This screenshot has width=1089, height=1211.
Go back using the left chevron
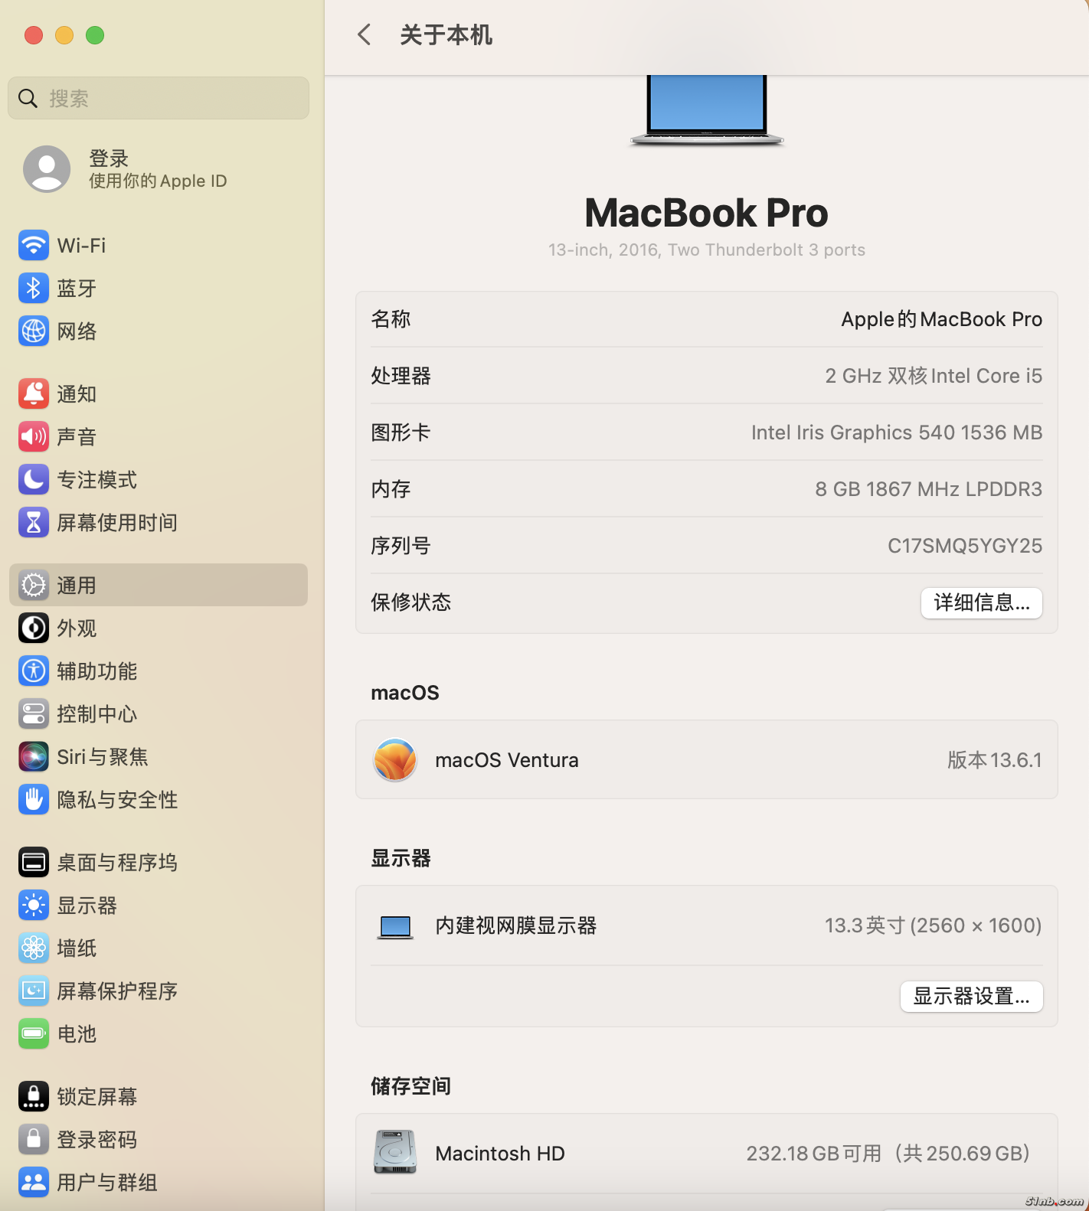365,34
